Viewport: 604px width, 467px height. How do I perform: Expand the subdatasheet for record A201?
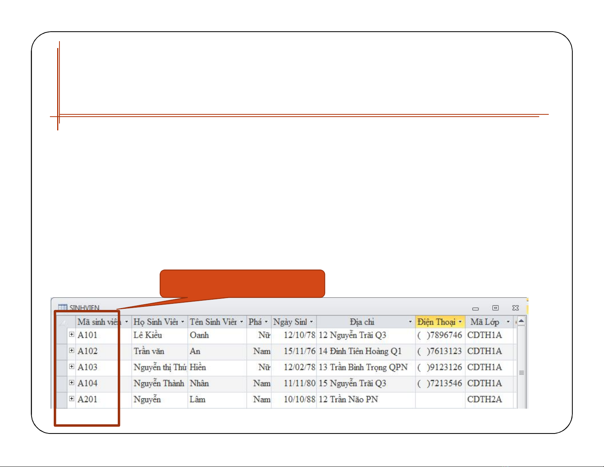click(72, 398)
